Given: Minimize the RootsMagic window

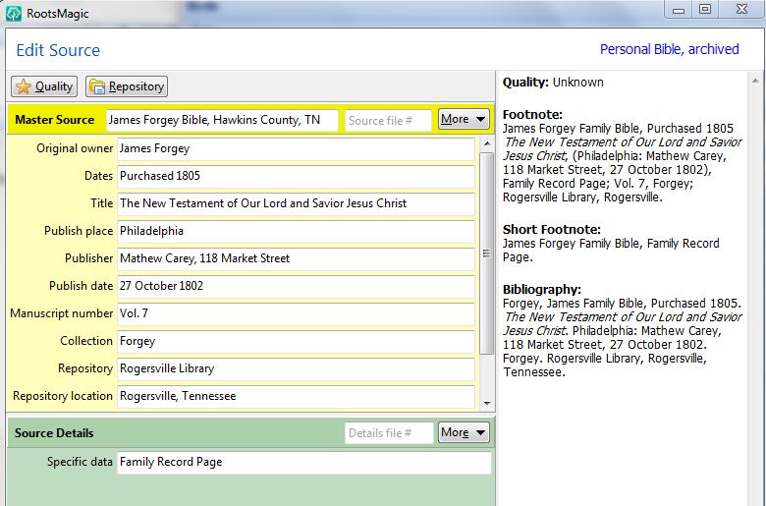Looking at the screenshot, I should click(x=678, y=10).
